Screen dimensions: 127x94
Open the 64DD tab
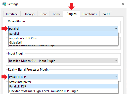tap(106, 14)
